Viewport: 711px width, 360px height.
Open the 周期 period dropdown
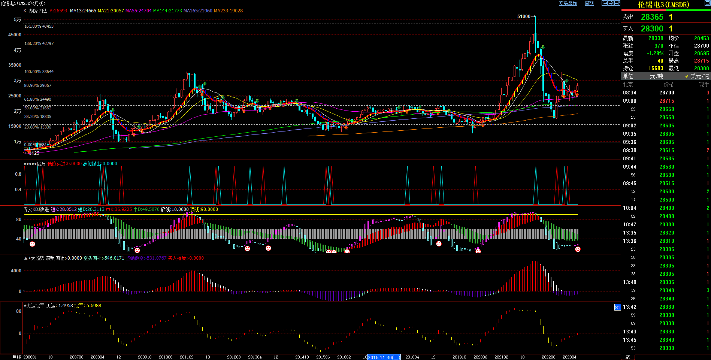tap(589, 3)
